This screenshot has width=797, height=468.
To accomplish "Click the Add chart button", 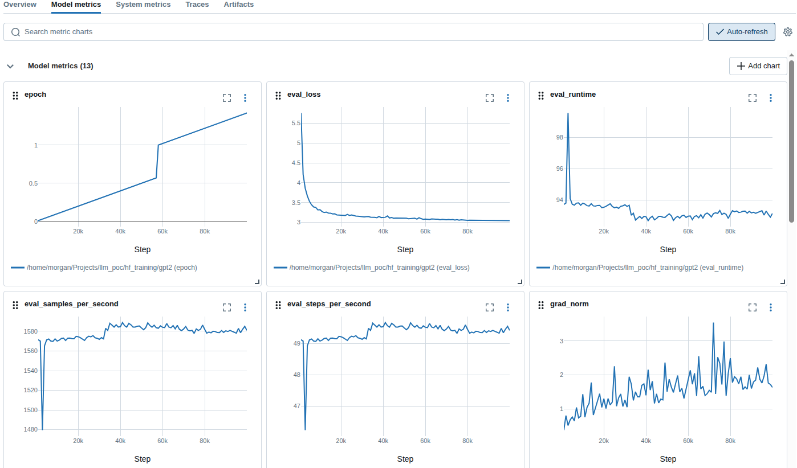I will (x=758, y=66).
